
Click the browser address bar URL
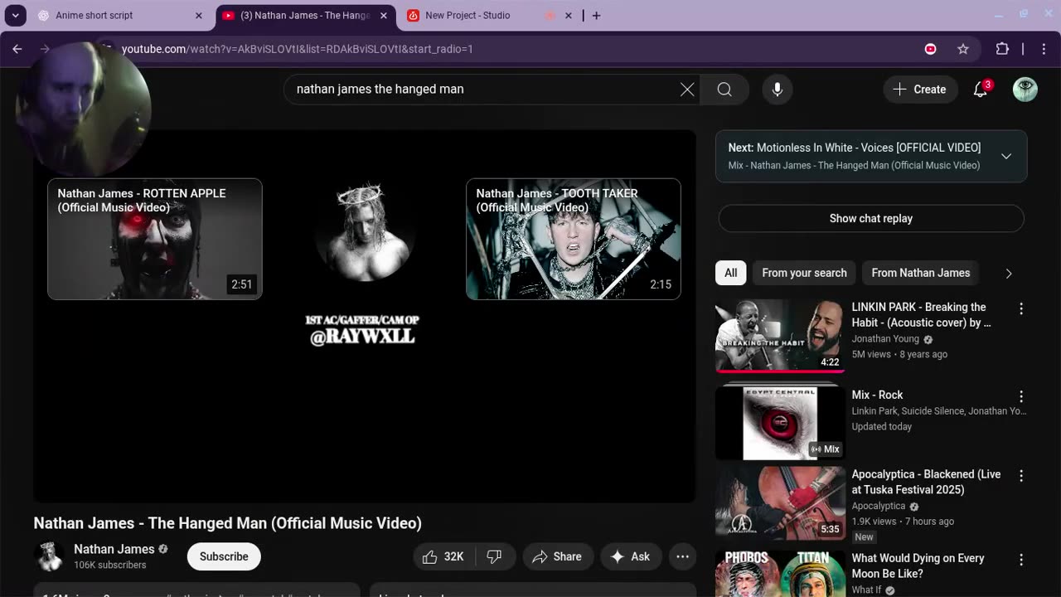(x=297, y=49)
